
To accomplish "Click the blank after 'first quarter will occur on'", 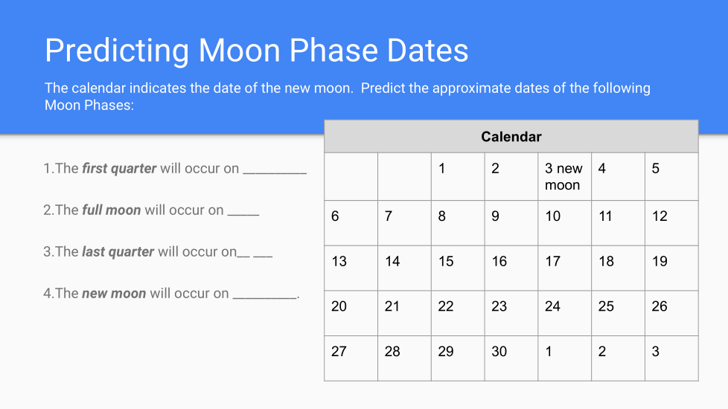I will tap(275, 169).
